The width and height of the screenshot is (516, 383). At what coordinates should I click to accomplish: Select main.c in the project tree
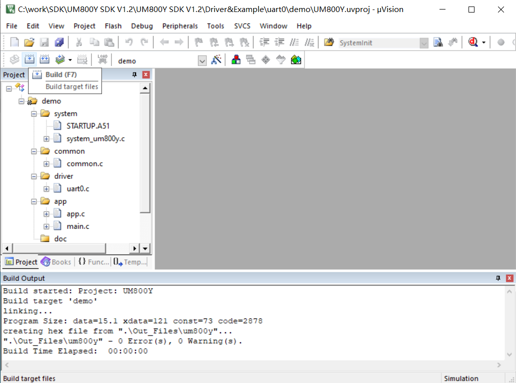point(77,226)
